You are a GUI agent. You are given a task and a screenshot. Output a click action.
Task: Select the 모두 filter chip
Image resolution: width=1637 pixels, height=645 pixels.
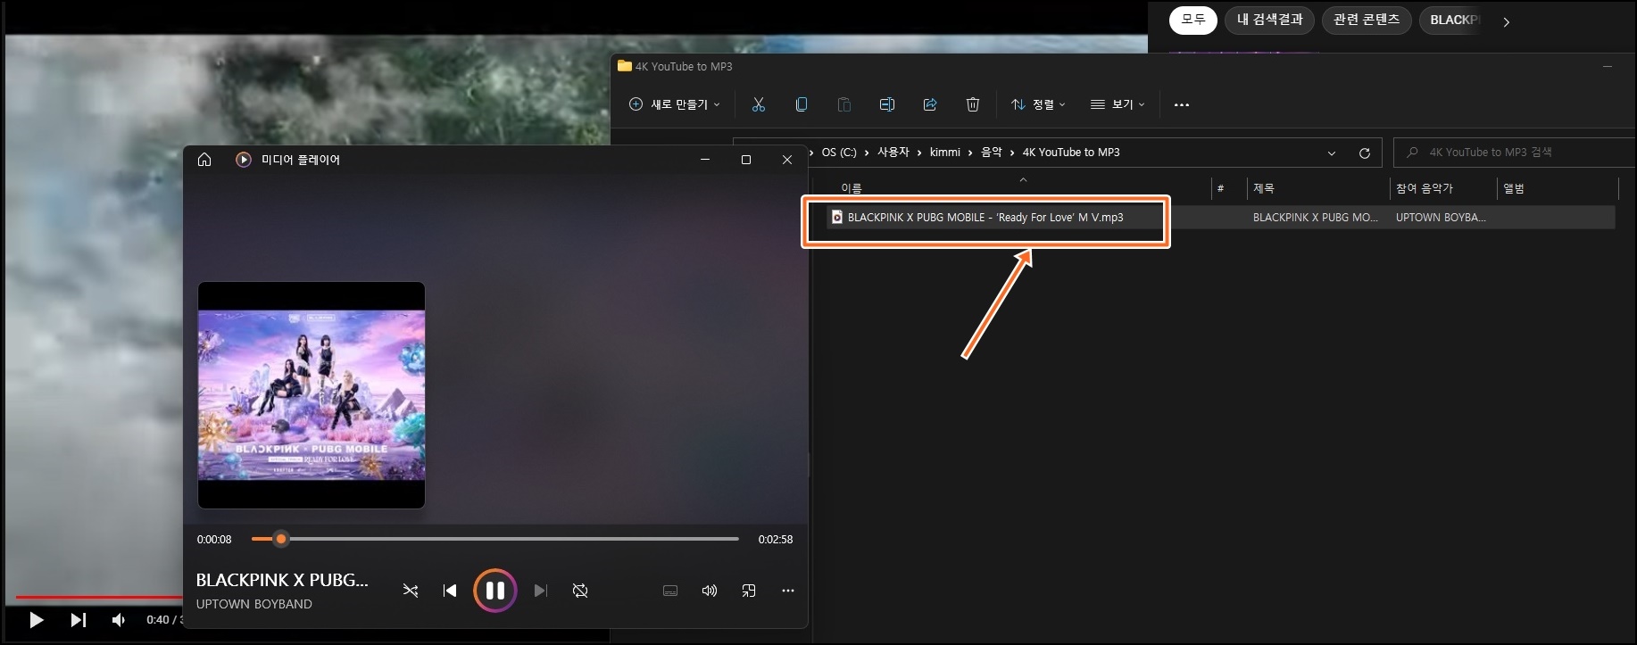tap(1193, 20)
